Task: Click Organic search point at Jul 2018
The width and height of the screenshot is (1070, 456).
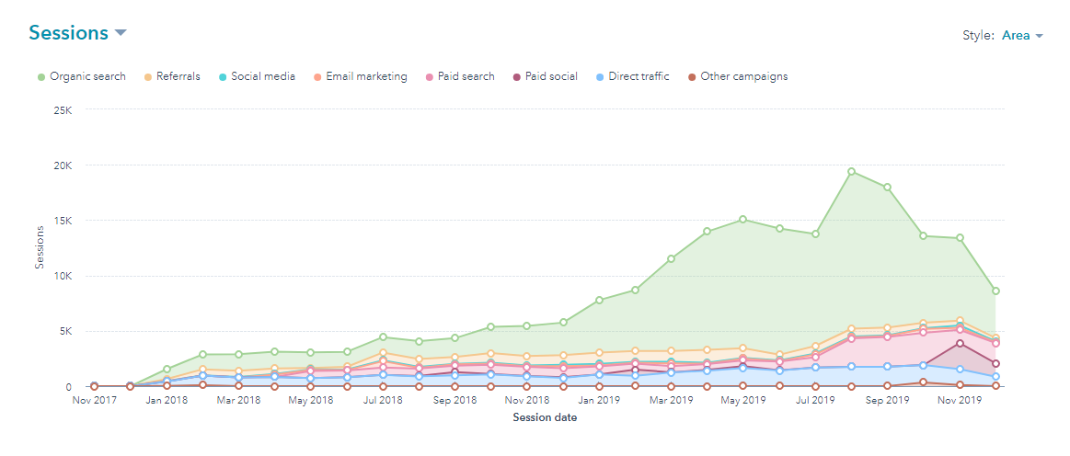Action: pyautogui.click(x=384, y=337)
